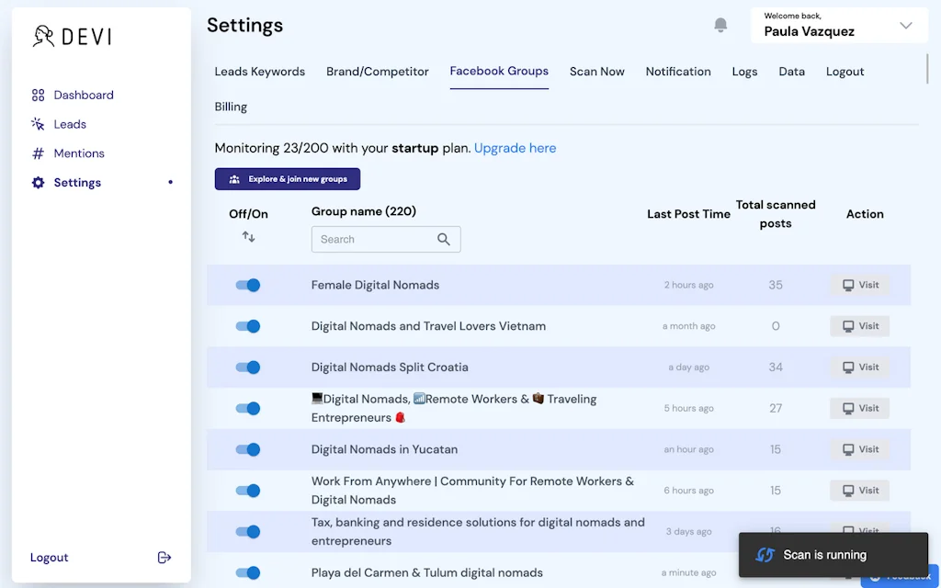Click the monitor icon on Female Digital Nomads Visit button
The width and height of the screenshot is (941, 588).
click(x=846, y=285)
